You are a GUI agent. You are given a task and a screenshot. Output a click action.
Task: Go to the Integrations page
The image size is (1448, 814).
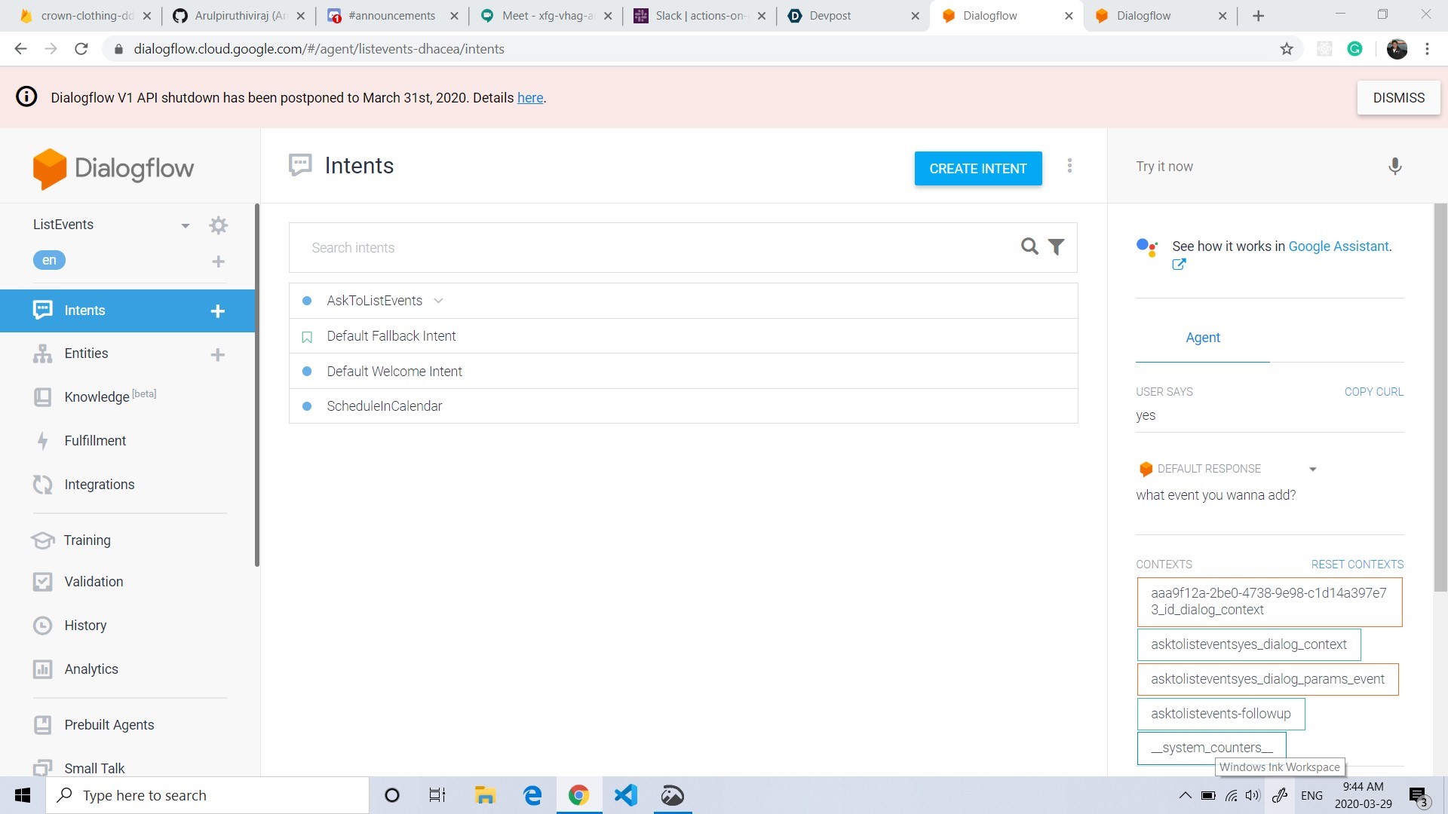99,485
